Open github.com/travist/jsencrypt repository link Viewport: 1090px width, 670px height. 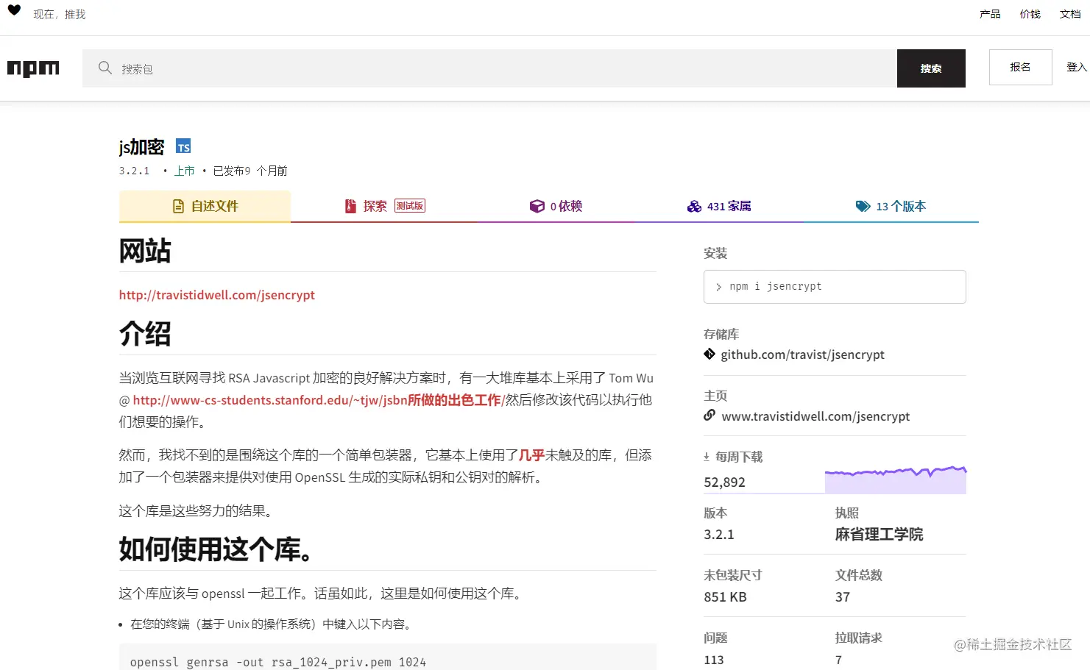802,354
